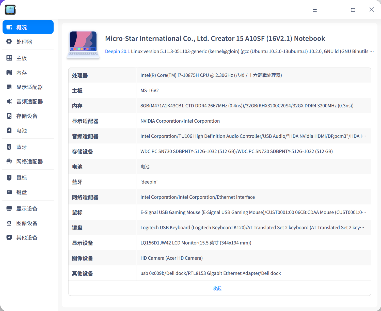Viewport: 381px width, 311px height.
Task: Open the hamburger main menu in title bar
Action: tap(315, 10)
